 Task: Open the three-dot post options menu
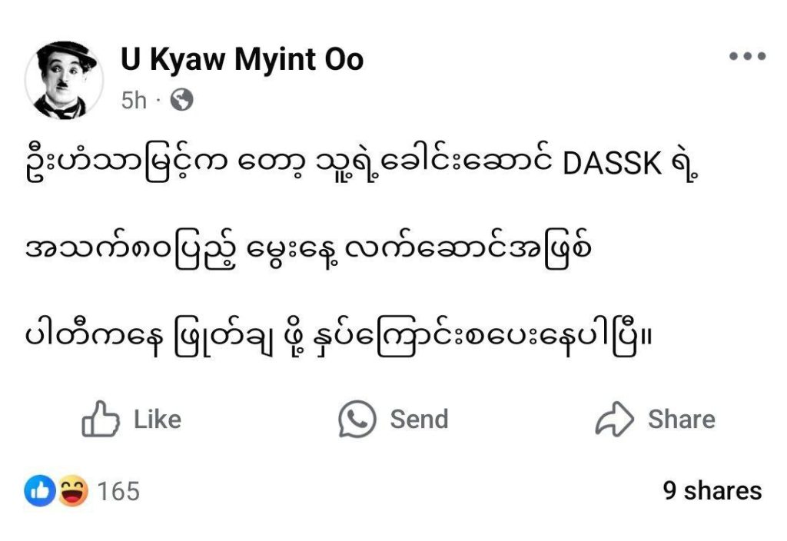pyautogui.click(x=747, y=58)
